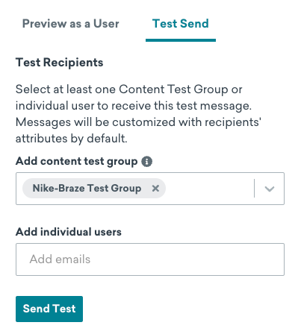Click the Send Test button
The width and height of the screenshot is (301, 334).
click(49, 309)
